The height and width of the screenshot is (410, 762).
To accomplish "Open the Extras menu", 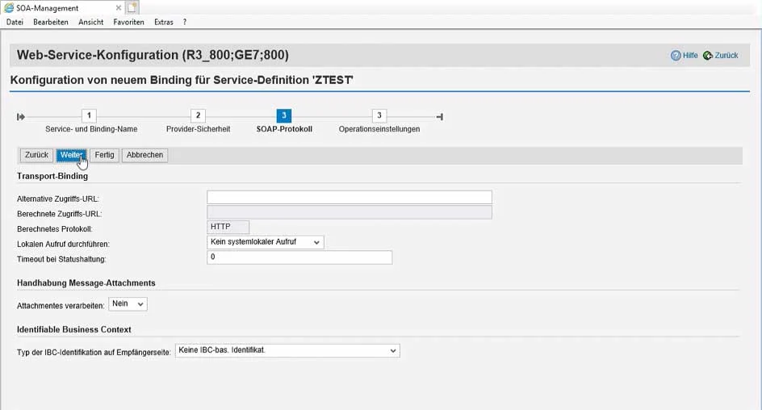I will click(164, 23).
